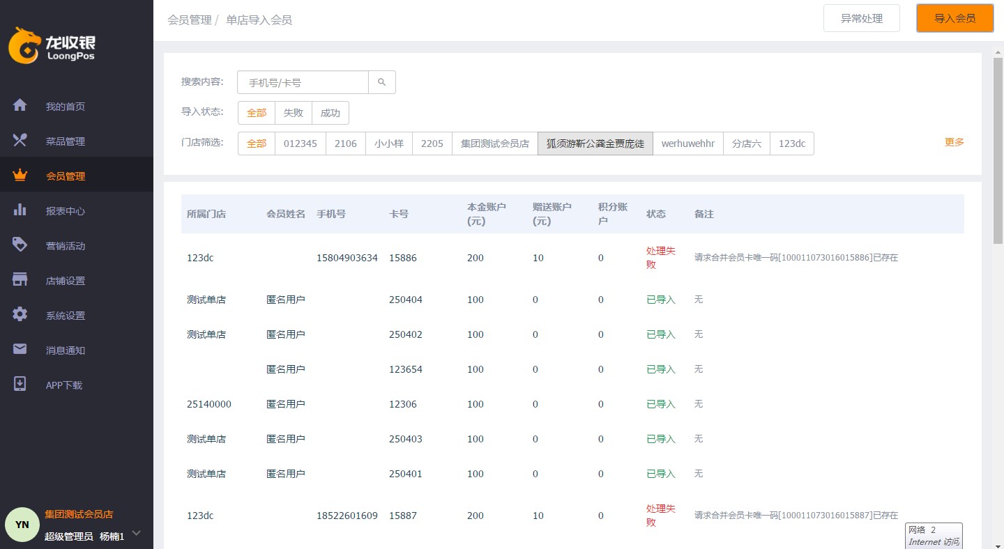The width and height of the screenshot is (1004, 549).
Task: Click the orange 导入会员 button
Action: (955, 19)
